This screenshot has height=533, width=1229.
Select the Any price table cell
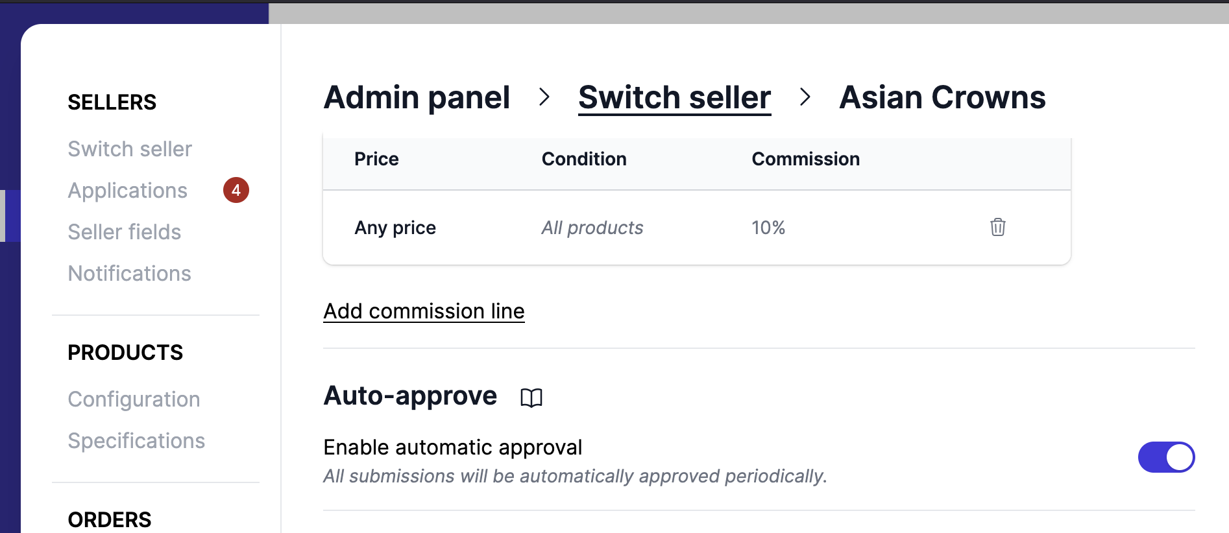pyautogui.click(x=395, y=228)
